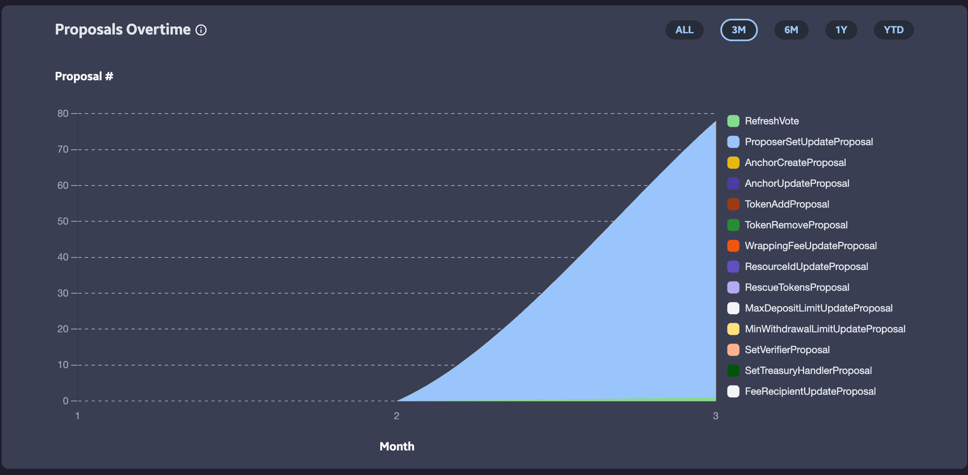Click the SetTreasuryHandlerProposal legend label
This screenshot has width=968, height=475.
808,371
